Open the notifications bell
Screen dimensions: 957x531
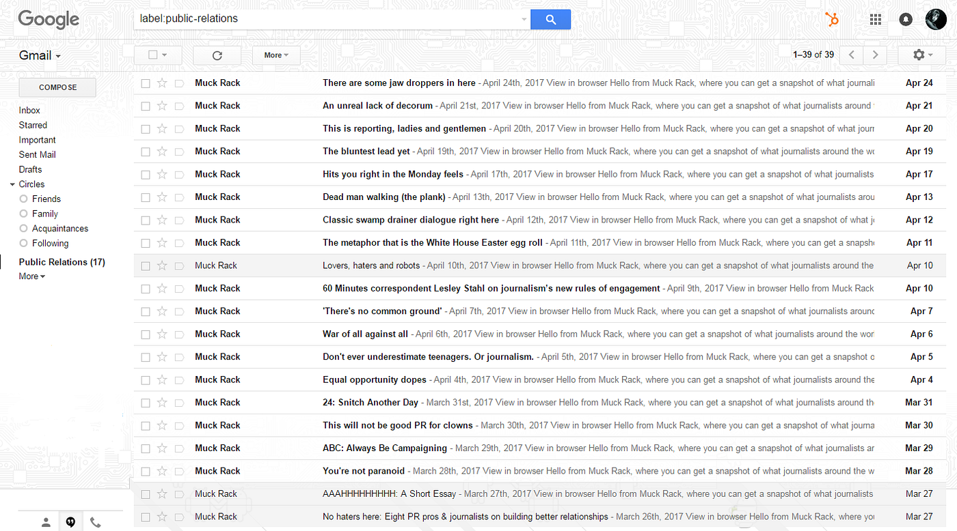(906, 19)
